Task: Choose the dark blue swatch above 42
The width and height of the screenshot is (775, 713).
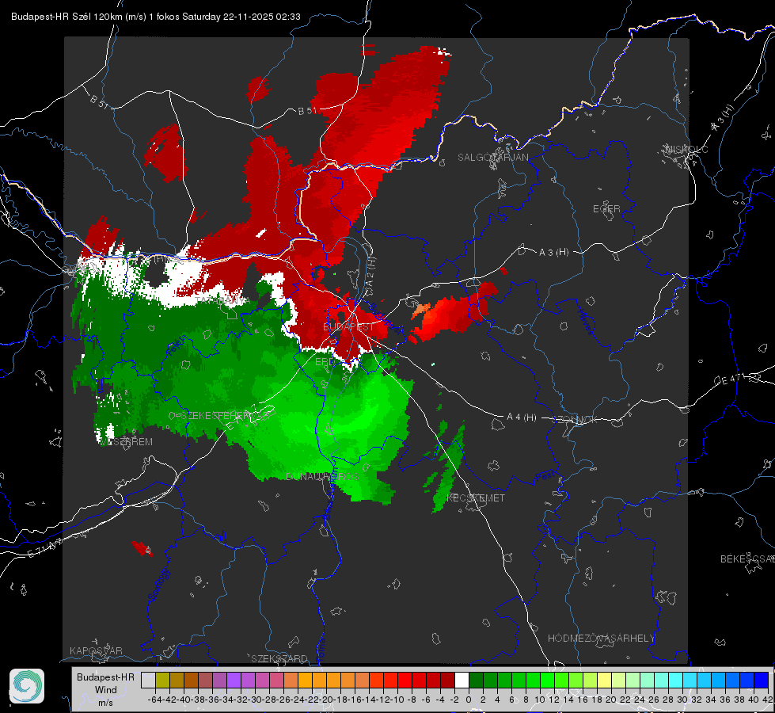Action: (762, 680)
